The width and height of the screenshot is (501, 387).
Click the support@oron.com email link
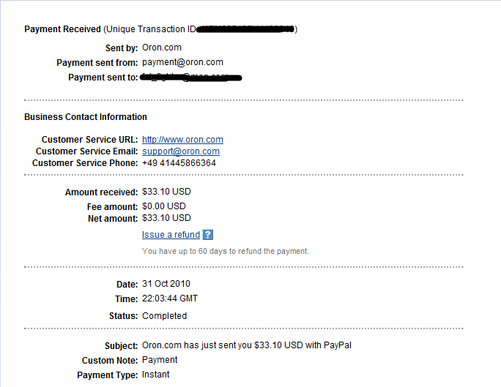click(x=180, y=151)
